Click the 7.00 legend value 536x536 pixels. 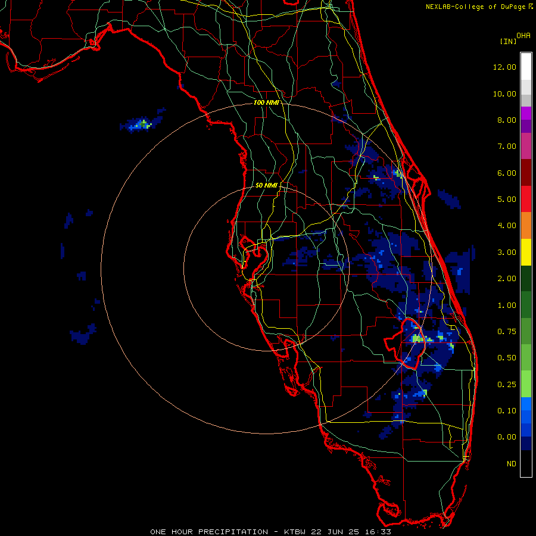[x=507, y=147]
